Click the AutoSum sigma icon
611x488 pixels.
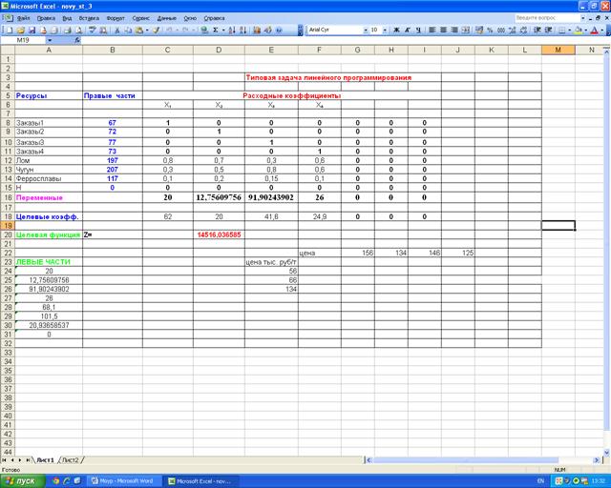[x=215, y=30]
